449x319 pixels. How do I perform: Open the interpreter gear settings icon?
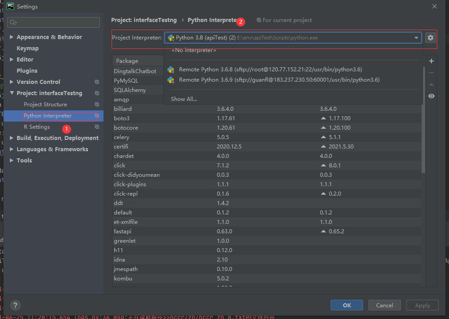[430, 38]
